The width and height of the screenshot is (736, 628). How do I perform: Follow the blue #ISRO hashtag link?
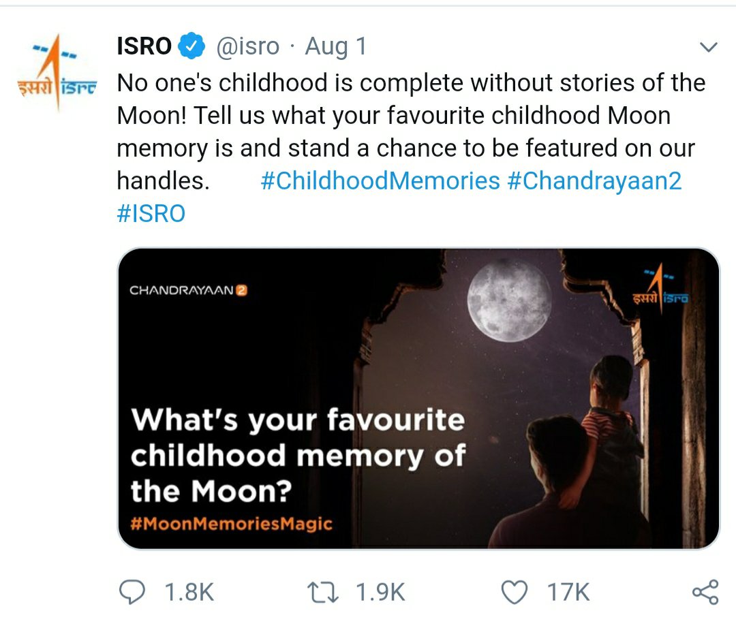(x=151, y=213)
